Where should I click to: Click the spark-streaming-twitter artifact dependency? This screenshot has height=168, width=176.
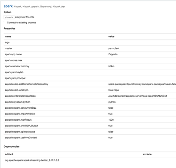click(32, 160)
